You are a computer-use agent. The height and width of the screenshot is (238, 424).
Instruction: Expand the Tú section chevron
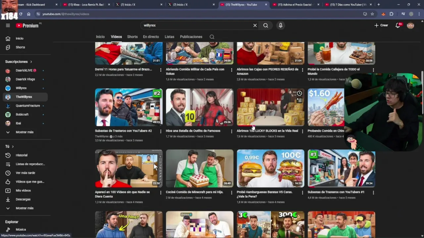point(13,146)
